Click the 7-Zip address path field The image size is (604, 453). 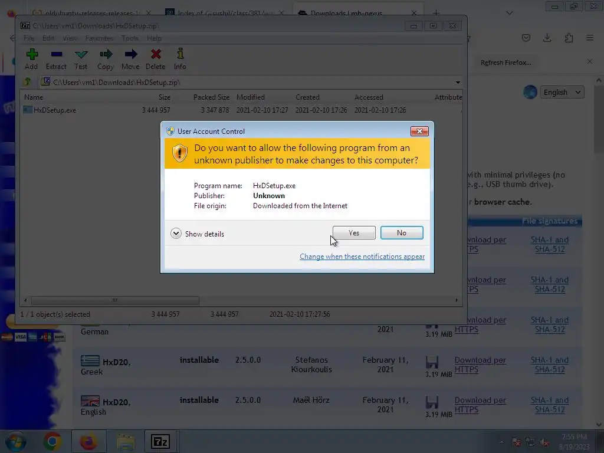pos(247,83)
